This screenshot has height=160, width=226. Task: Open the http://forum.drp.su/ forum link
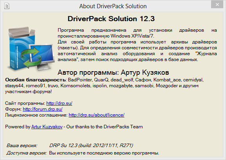coord(42,109)
